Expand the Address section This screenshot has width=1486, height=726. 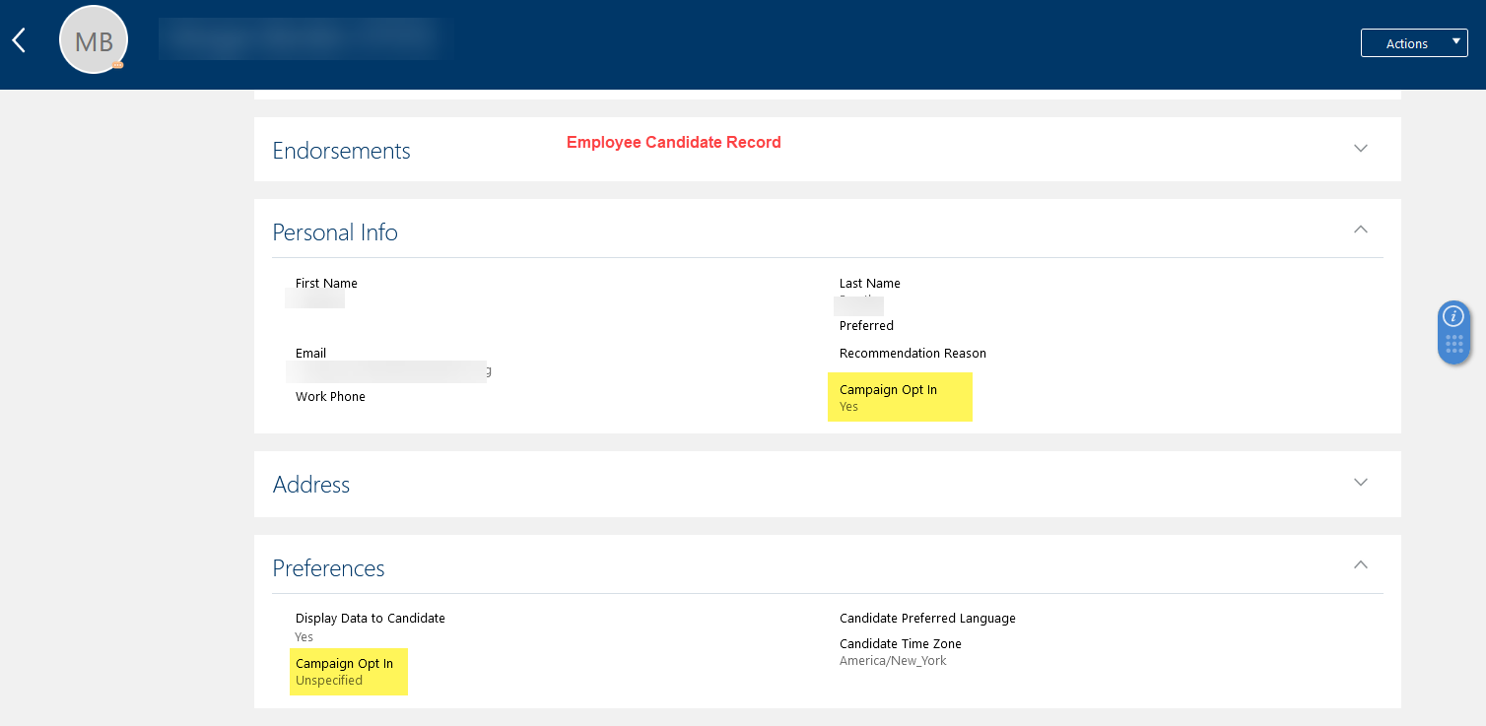click(1361, 482)
